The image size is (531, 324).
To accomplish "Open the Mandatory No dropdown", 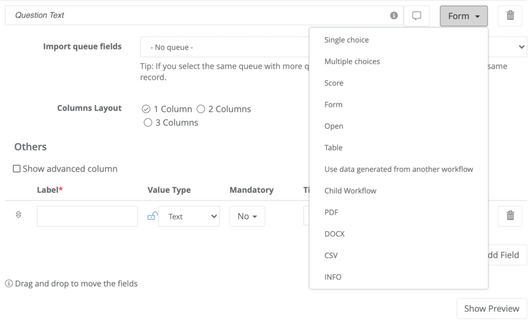I will [247, 216].
